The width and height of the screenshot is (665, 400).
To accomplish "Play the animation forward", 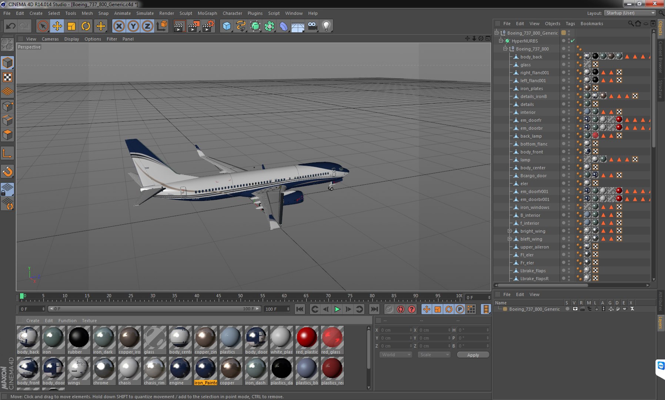I will (x=337, y=309).
